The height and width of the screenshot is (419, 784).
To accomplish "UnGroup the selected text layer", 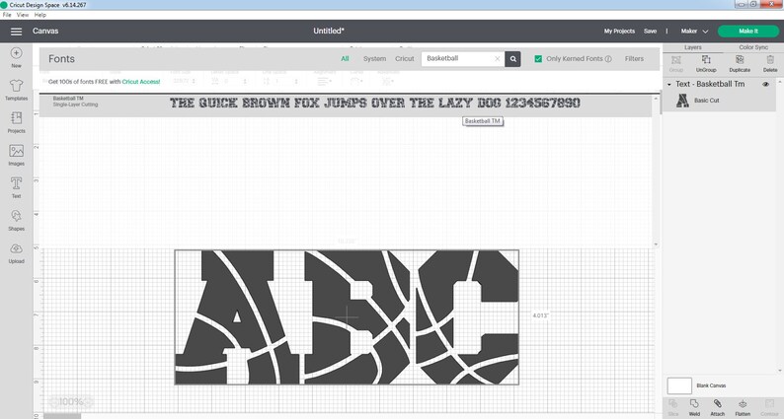I will pos(706,63).
